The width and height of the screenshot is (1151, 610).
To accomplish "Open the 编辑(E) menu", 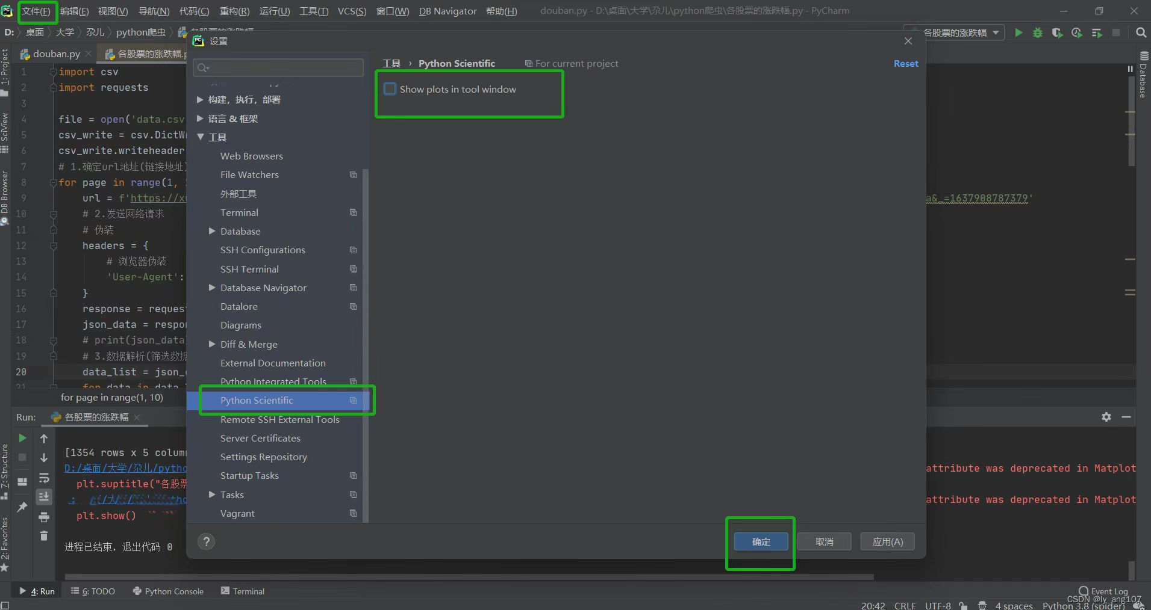I will point(74,11).
